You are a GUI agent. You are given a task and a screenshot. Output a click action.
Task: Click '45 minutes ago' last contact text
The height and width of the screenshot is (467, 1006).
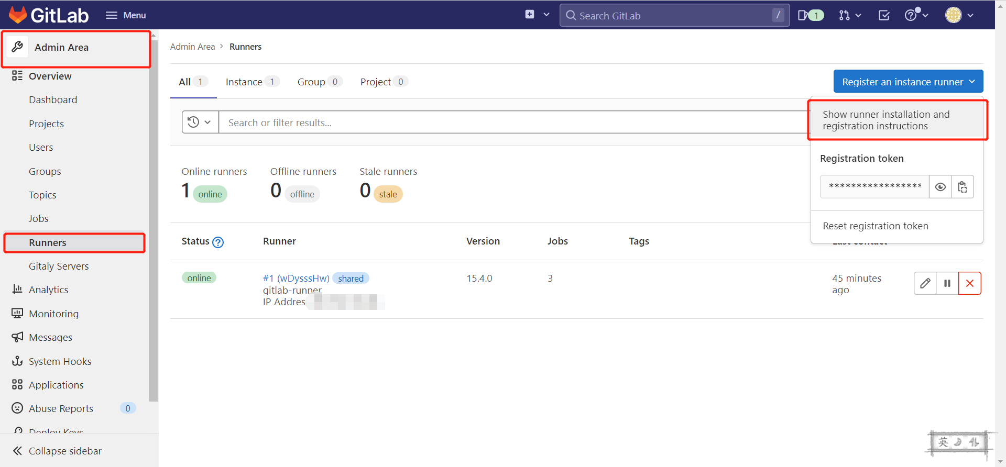point(857,284)
